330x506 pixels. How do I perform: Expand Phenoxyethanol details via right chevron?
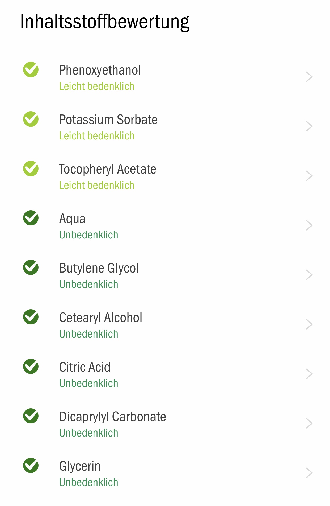coord(309,77)
